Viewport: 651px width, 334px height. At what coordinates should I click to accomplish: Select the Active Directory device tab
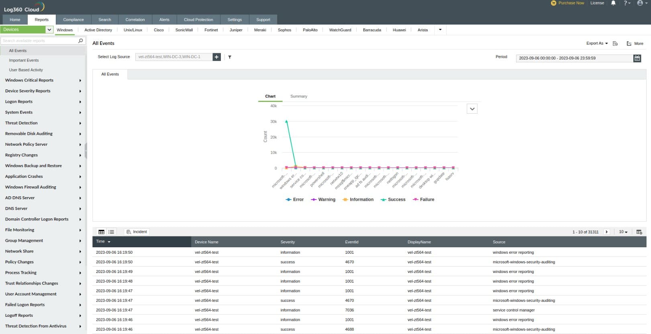coord(98,30)
